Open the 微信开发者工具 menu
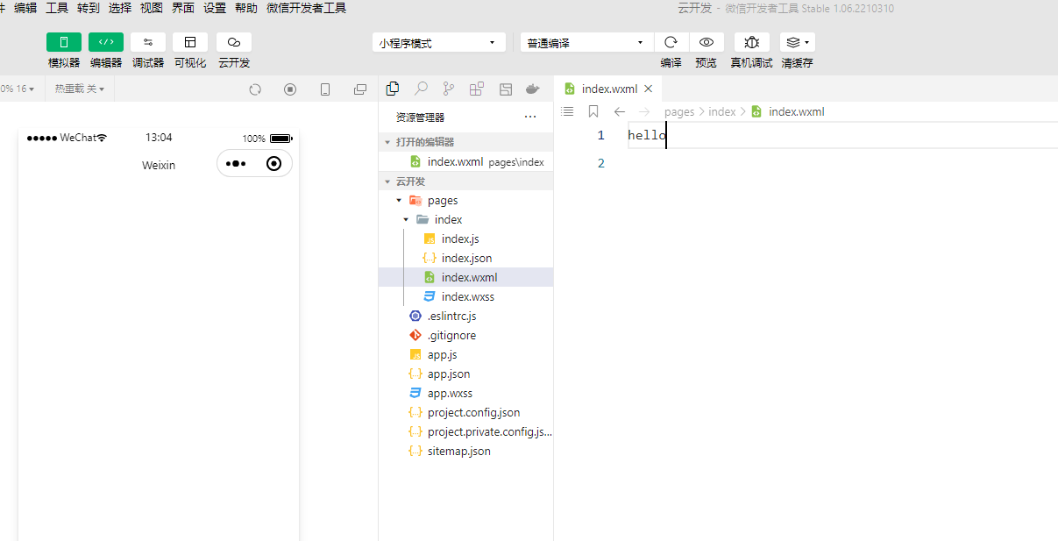 pos(306,8)
